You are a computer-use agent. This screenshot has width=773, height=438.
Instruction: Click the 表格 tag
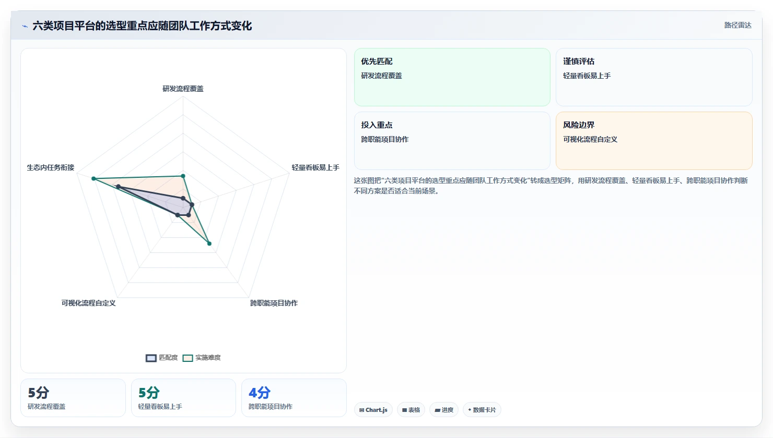(x=411, y=410)
